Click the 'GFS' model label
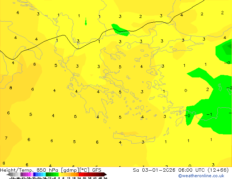Image resolution: width=232 pixels, height=179 pixels. coord(97,170)
